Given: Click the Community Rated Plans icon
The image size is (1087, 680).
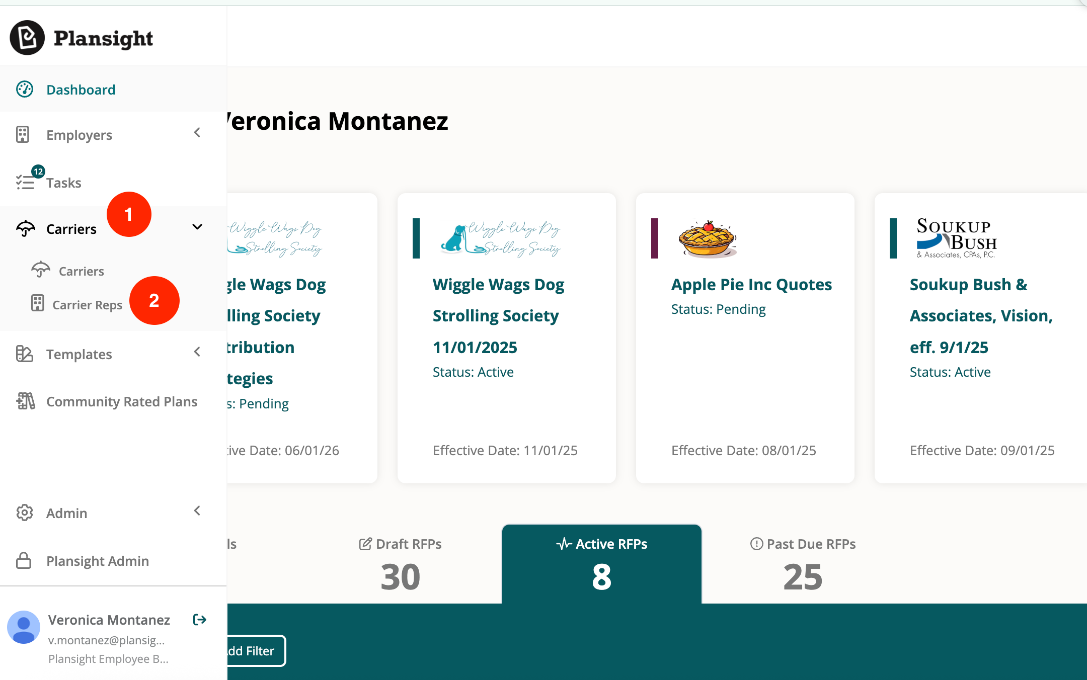Looking at the screenshot, I should 25,401.
